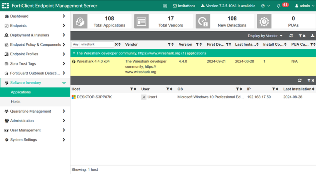The image size is (316, 174).
Task: Collapse the Wireshark developer community vendor group
Action: point(74,53)
